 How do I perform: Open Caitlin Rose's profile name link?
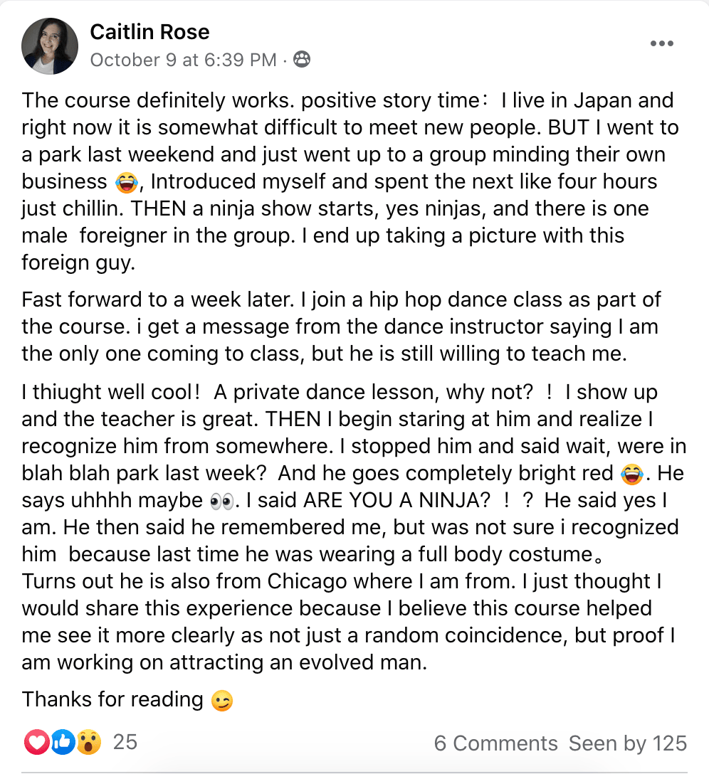[x=149, y=32]
